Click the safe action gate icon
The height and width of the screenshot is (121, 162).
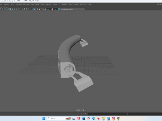[x=2, y=9]
